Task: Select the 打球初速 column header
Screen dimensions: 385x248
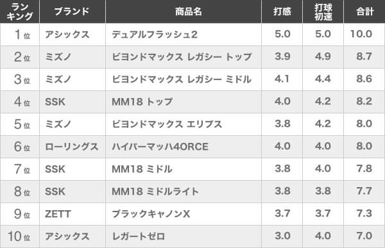Action: 323,12
